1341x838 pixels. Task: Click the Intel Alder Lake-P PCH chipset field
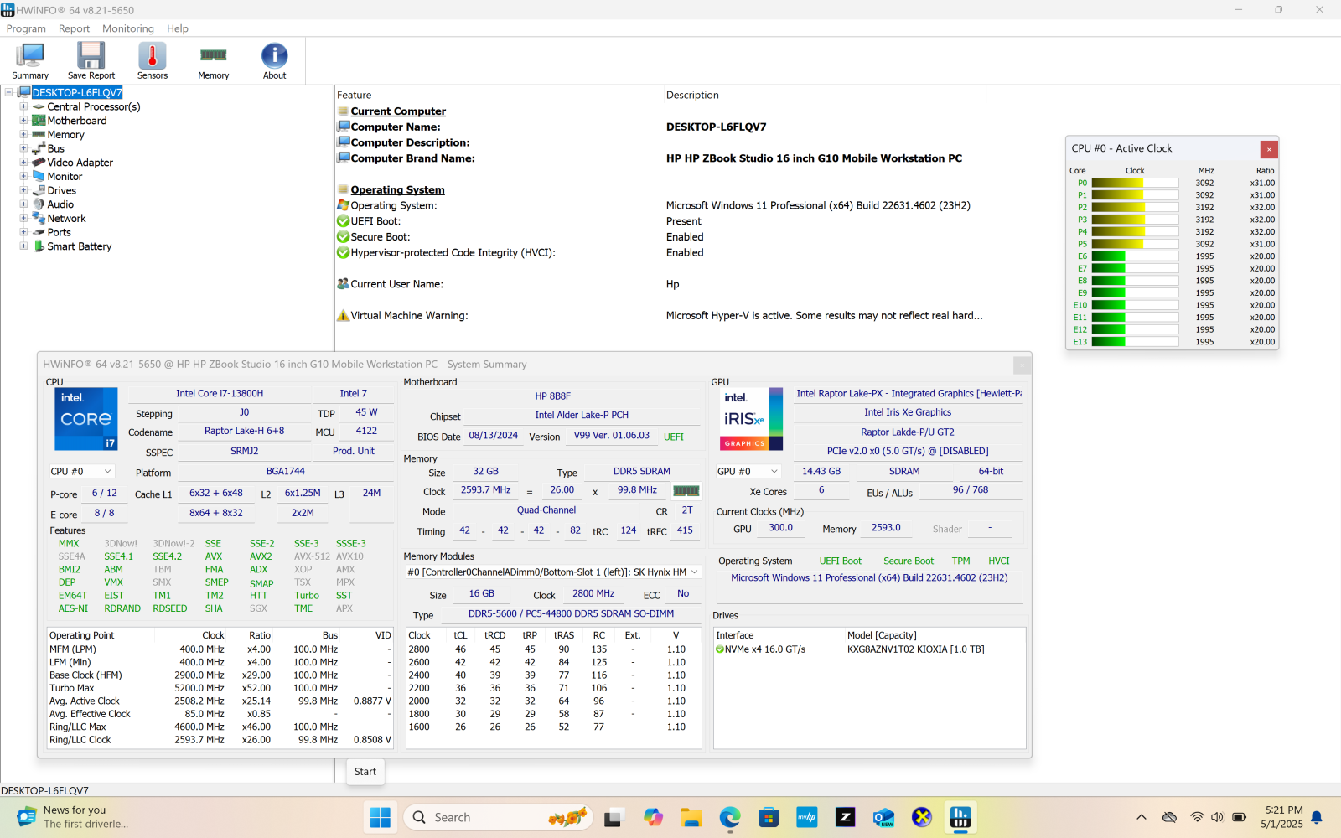[x=582, y=416]
